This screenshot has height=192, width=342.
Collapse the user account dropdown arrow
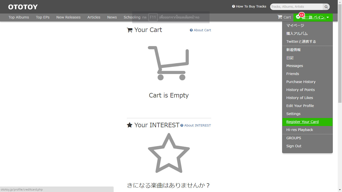328,17
